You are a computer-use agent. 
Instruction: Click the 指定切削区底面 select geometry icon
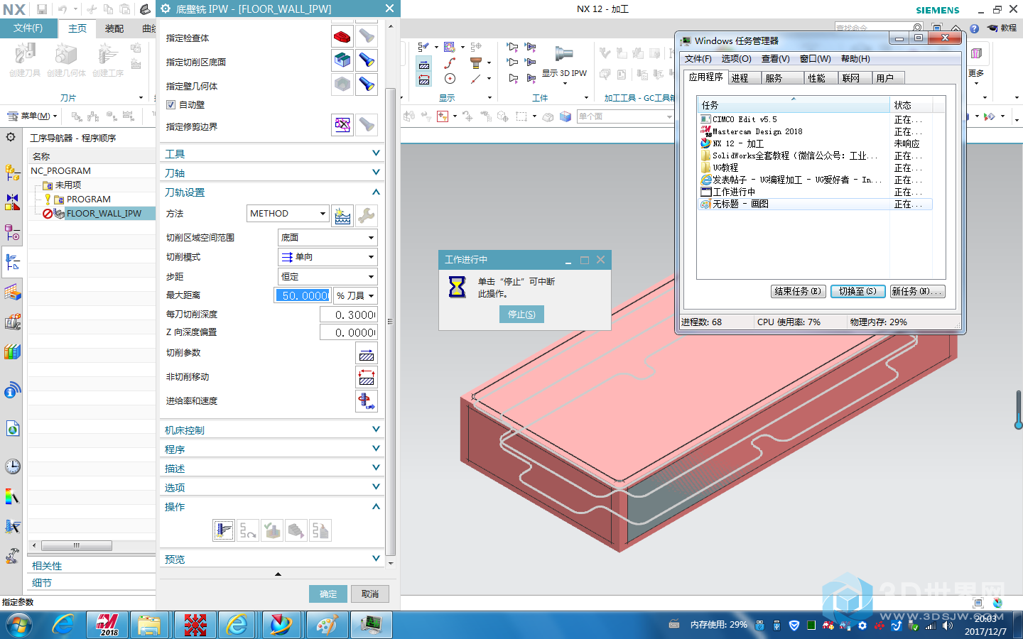[x=342, y=61]
